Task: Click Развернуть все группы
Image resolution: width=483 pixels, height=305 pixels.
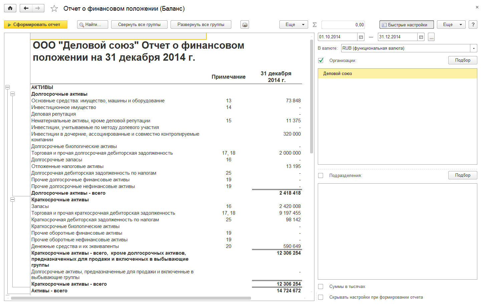Action: click(201, 25)
